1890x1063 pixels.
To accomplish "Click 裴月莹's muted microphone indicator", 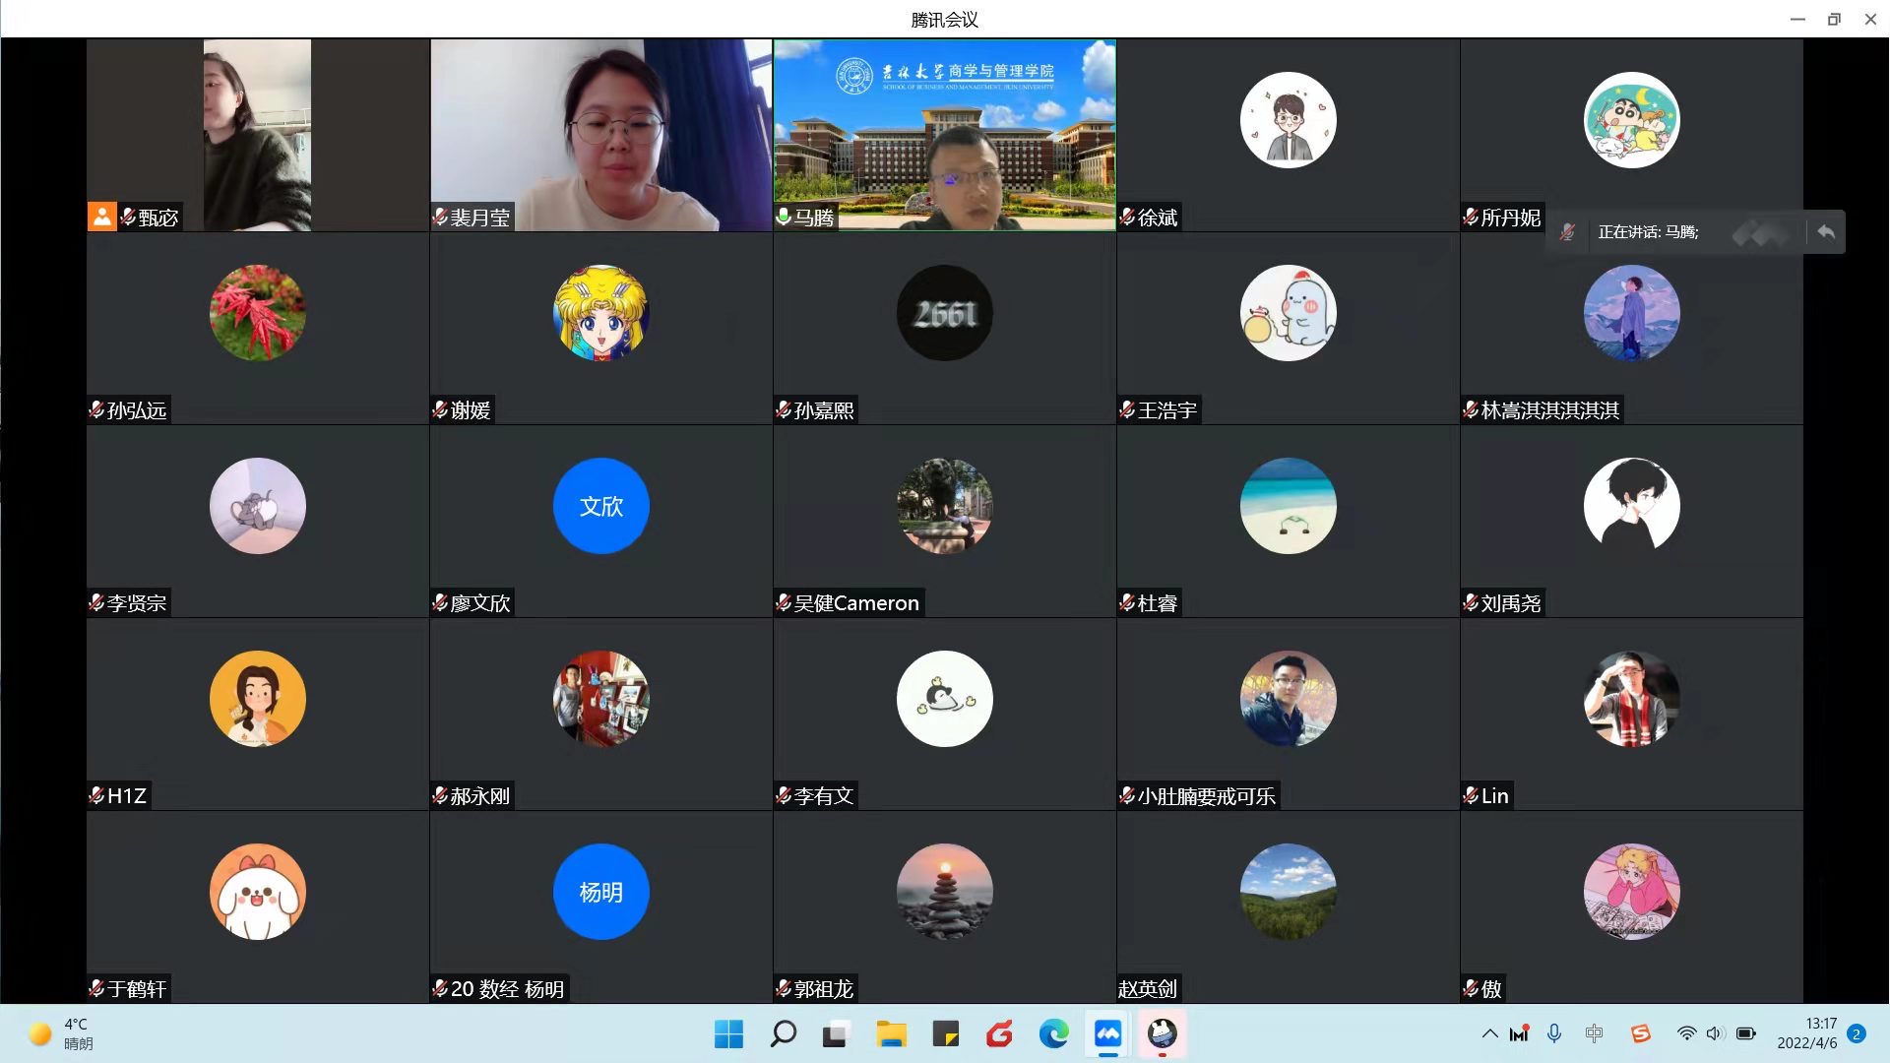I will click(440, 217).
